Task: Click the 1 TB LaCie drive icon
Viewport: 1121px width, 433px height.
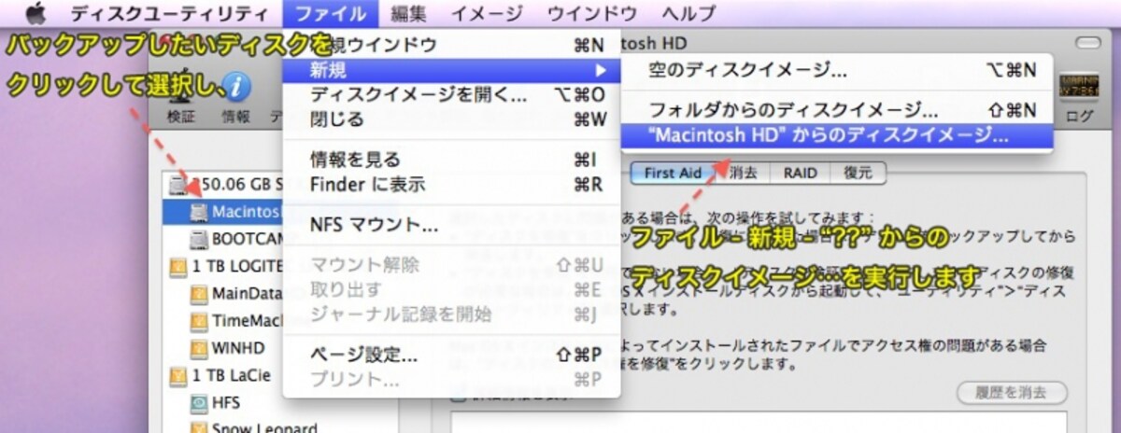Action: tap(177, 376)
